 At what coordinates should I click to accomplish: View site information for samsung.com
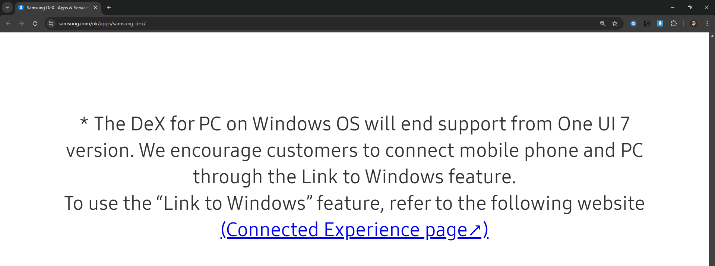point(51,23)
